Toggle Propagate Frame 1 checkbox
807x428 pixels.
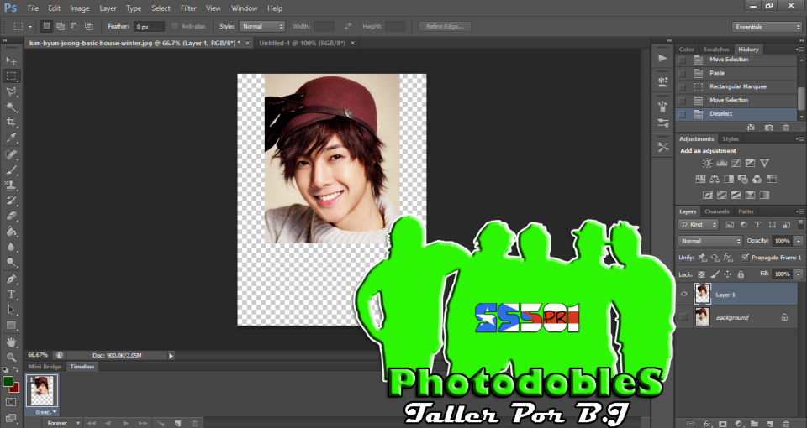(745, 258)
